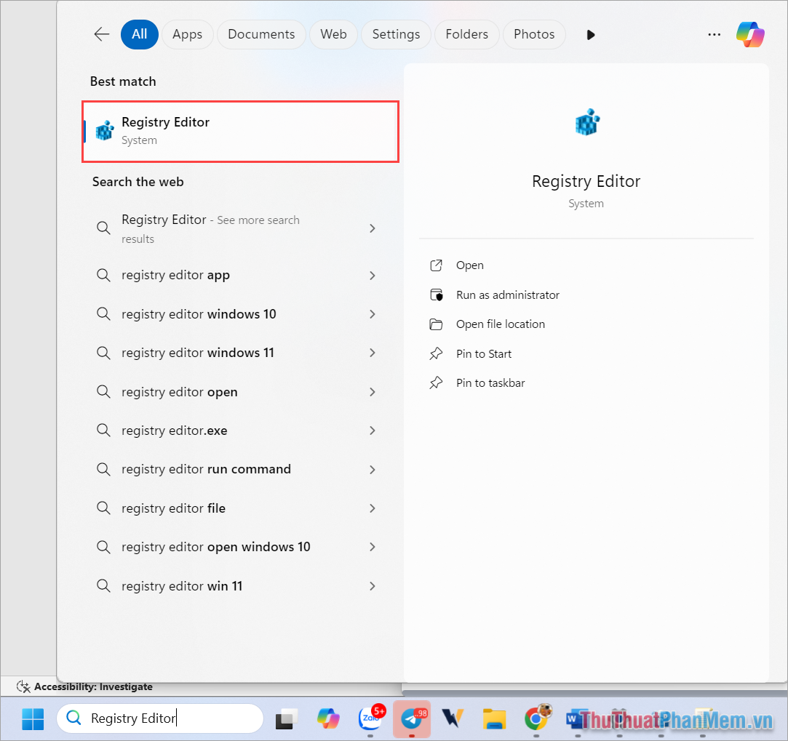This screenshot has width=788, height=741.
Task: Open Telegram from the taskbar
Action: click(x=412, y=719)
